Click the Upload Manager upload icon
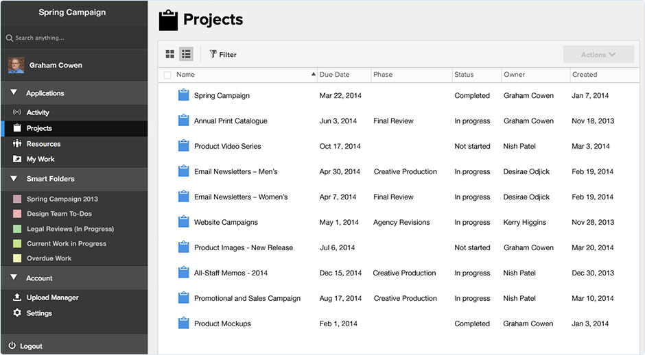The height and width of the screenshot is (355, 645). click(17, 297)
